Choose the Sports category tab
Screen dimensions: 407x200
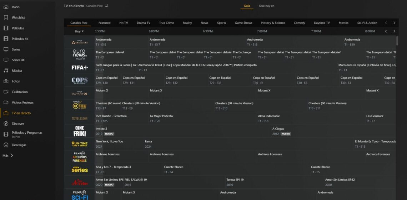221,23
